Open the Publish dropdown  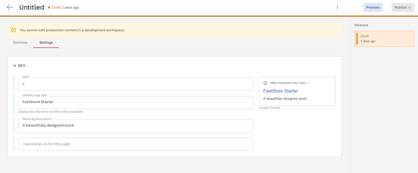(x=403, y=8)
